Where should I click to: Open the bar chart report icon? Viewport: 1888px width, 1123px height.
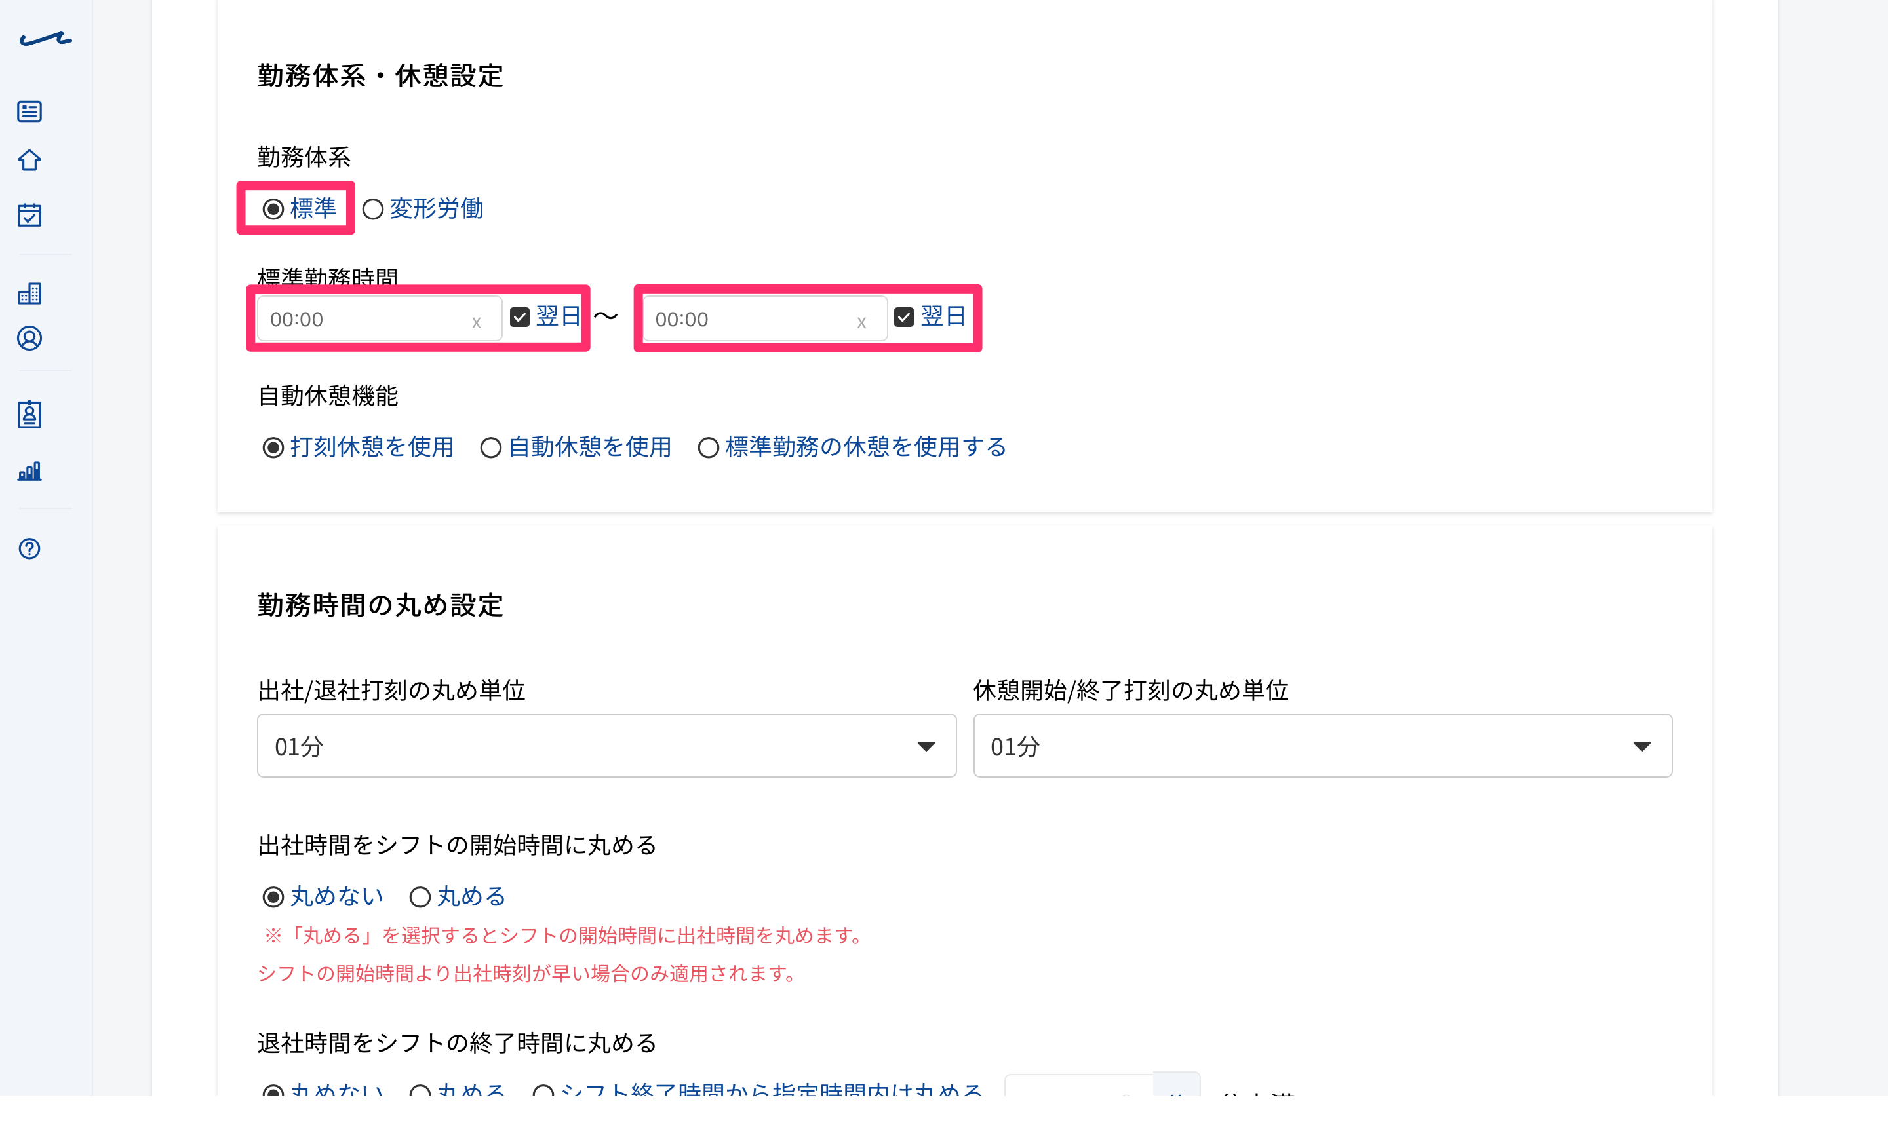(29, 472)
